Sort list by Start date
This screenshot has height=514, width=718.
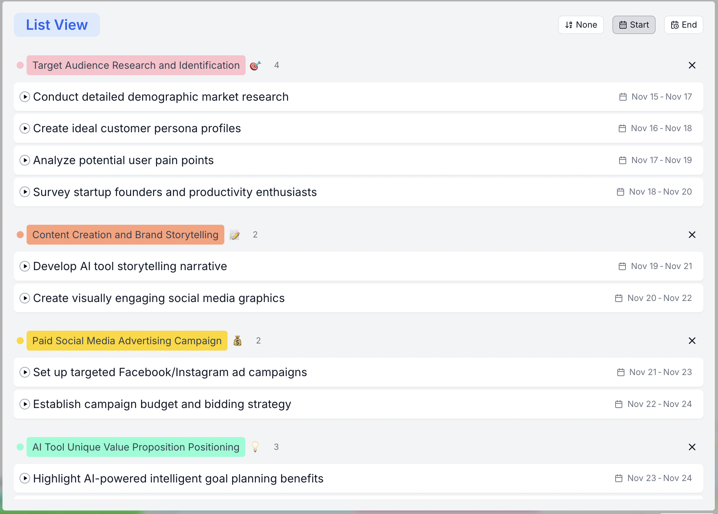(634, 25)
